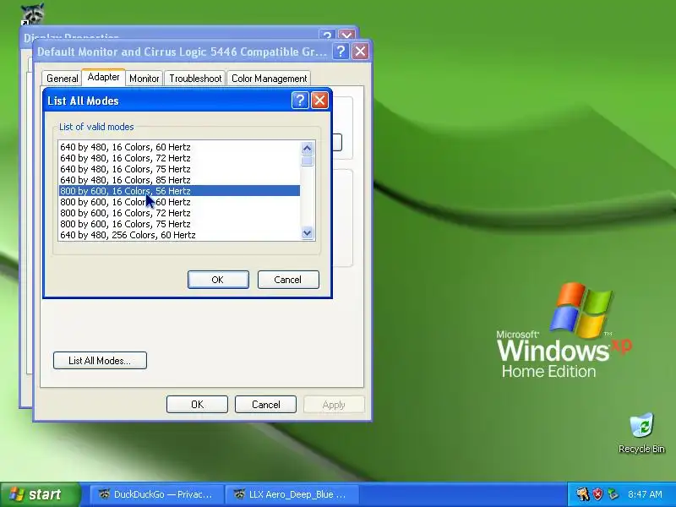Open the Start menu
Viewport: 676px width, 507px height.
pos(40,494)
